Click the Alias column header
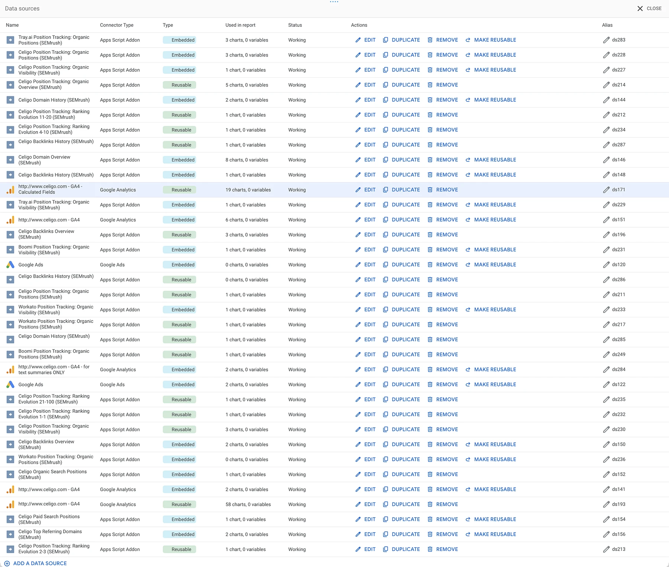669x567 pixels. click(607, 25)
